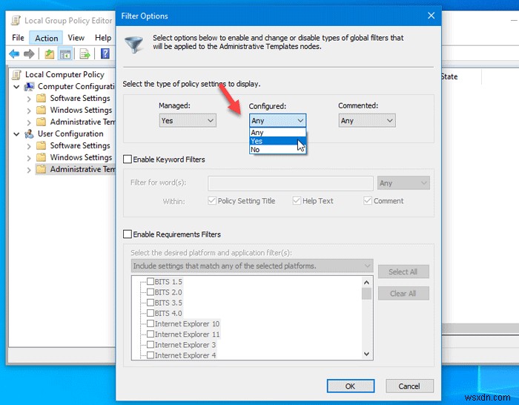Viewport: 519px width, 405px height.
Task: Click the Cancel button
Action: click(409, 386)
